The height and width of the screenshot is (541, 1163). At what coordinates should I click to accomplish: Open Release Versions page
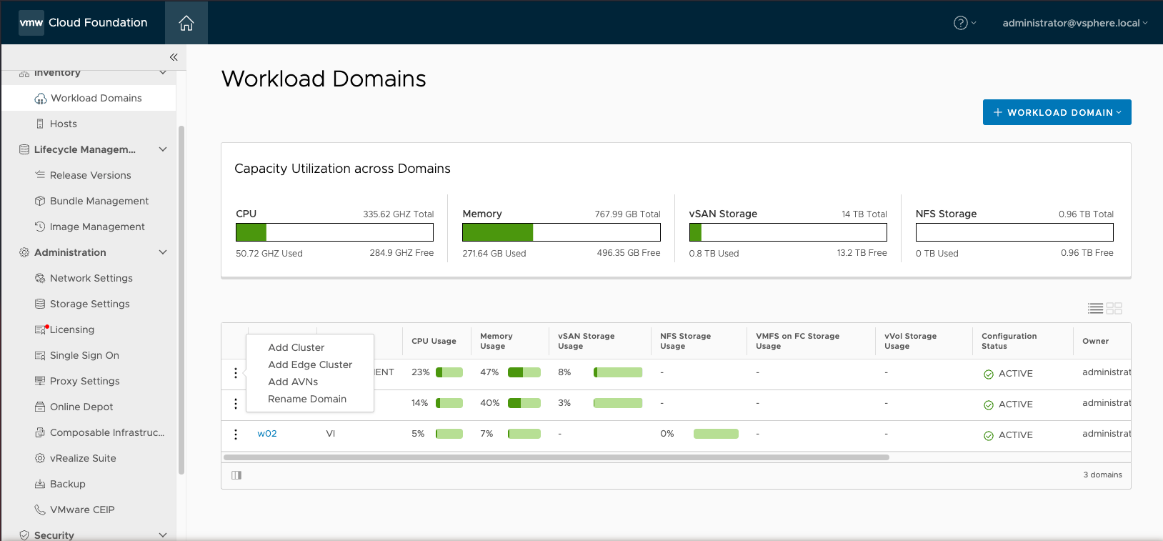pyautogui.click(x=91, y=175)
